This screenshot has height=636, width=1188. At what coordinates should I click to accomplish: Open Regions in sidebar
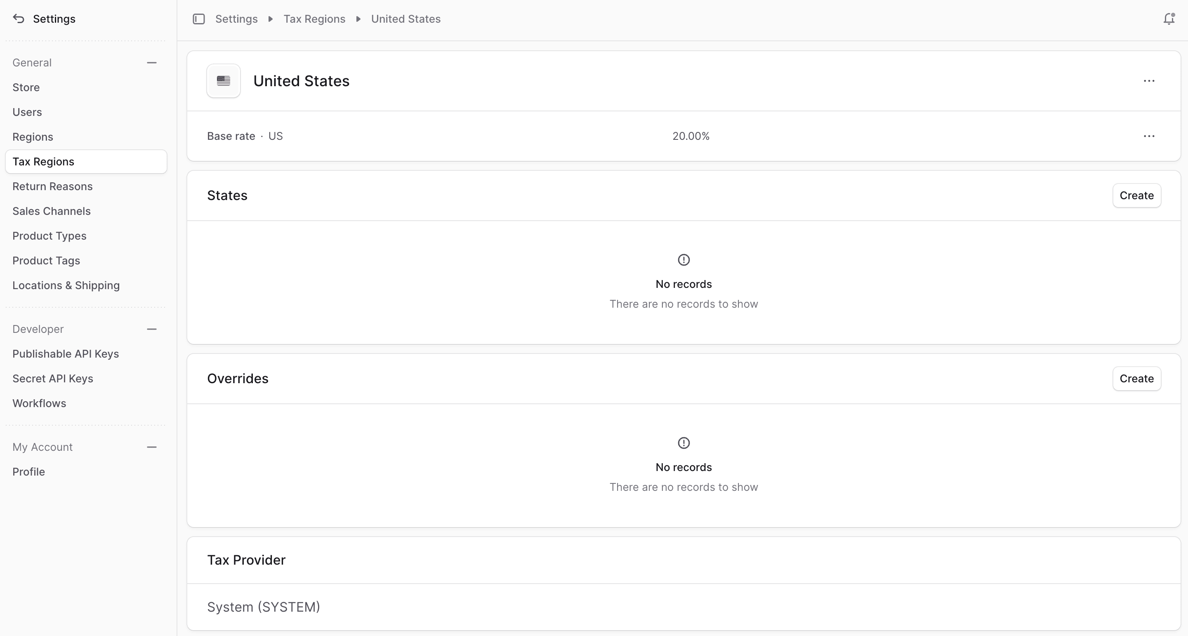point(33,137)
